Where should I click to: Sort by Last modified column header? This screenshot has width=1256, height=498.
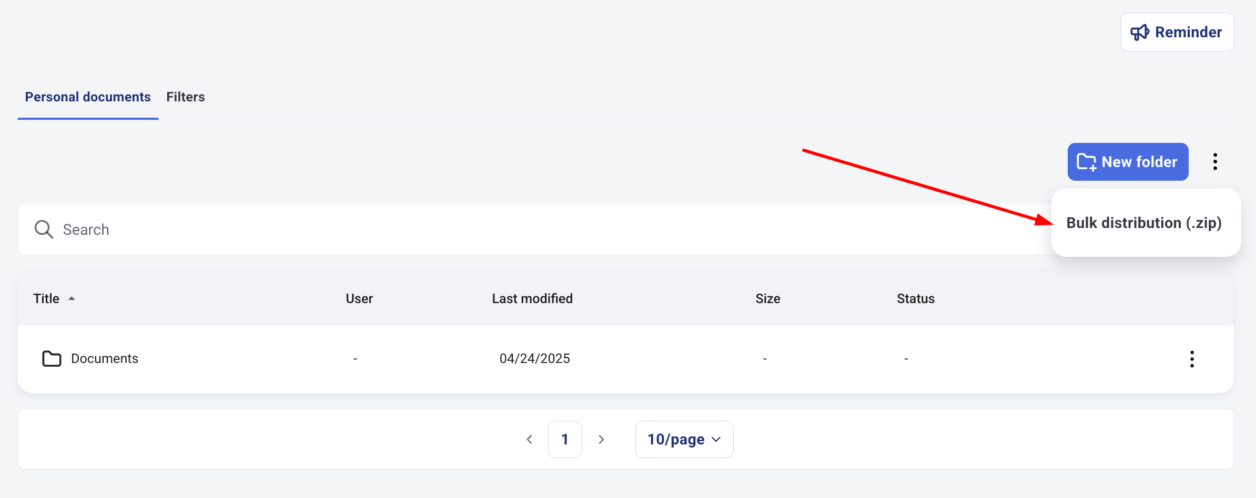(x=532, y=298)
